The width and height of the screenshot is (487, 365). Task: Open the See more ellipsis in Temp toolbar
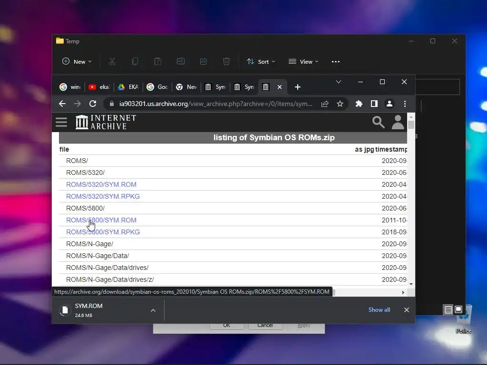pos(335,61)
